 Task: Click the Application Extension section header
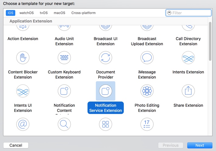tap(31, 21)
